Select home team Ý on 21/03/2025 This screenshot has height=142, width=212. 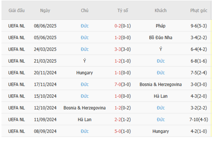85,61
